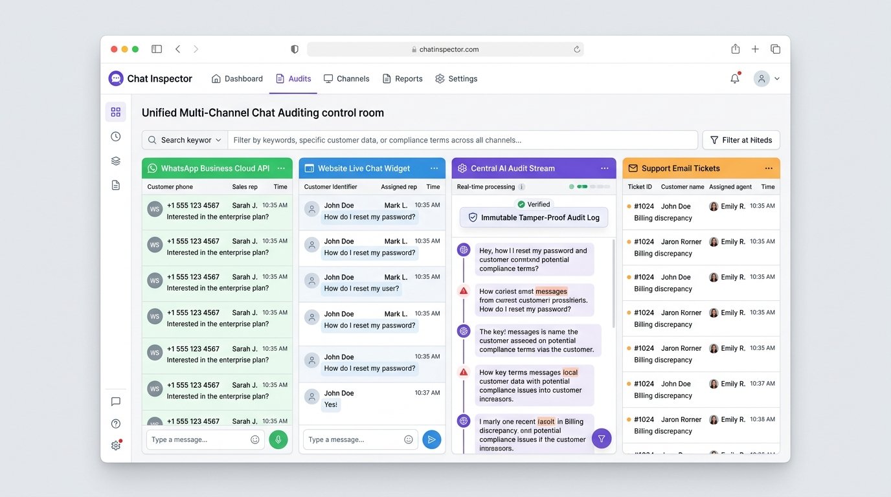
Task: Click the Sales rep column header
Action: [x=245, y=187]
